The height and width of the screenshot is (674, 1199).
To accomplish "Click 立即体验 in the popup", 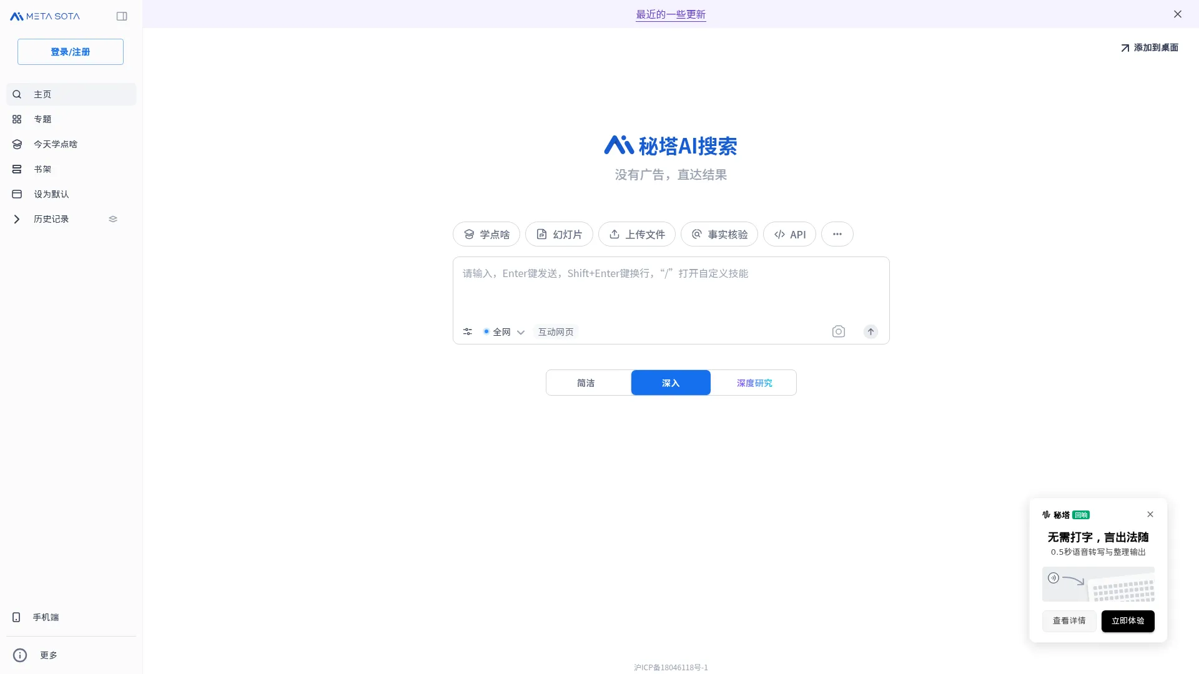I will [1128, 621].
